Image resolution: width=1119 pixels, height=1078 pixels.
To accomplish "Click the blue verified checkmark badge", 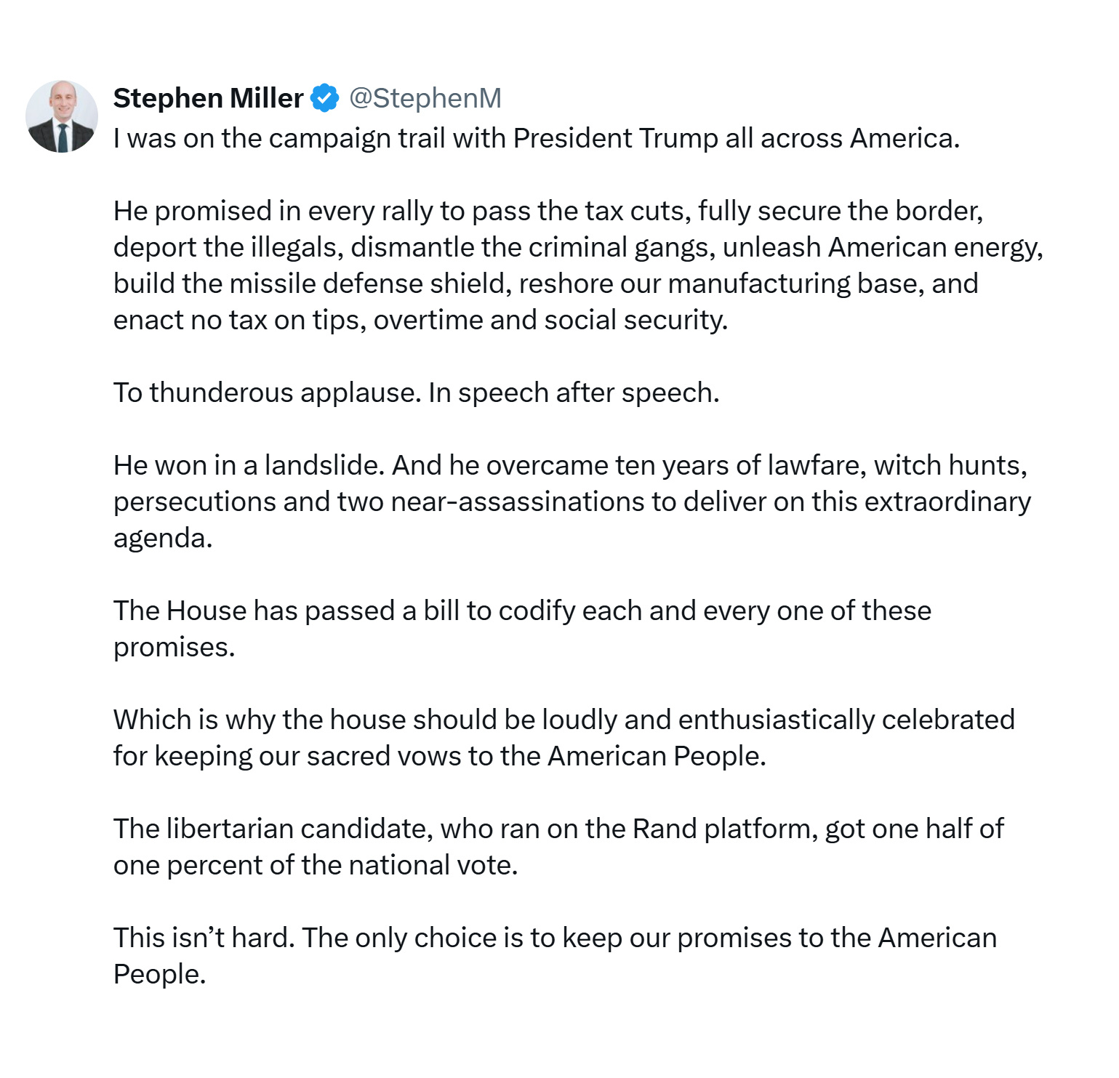I will point(325,98).
